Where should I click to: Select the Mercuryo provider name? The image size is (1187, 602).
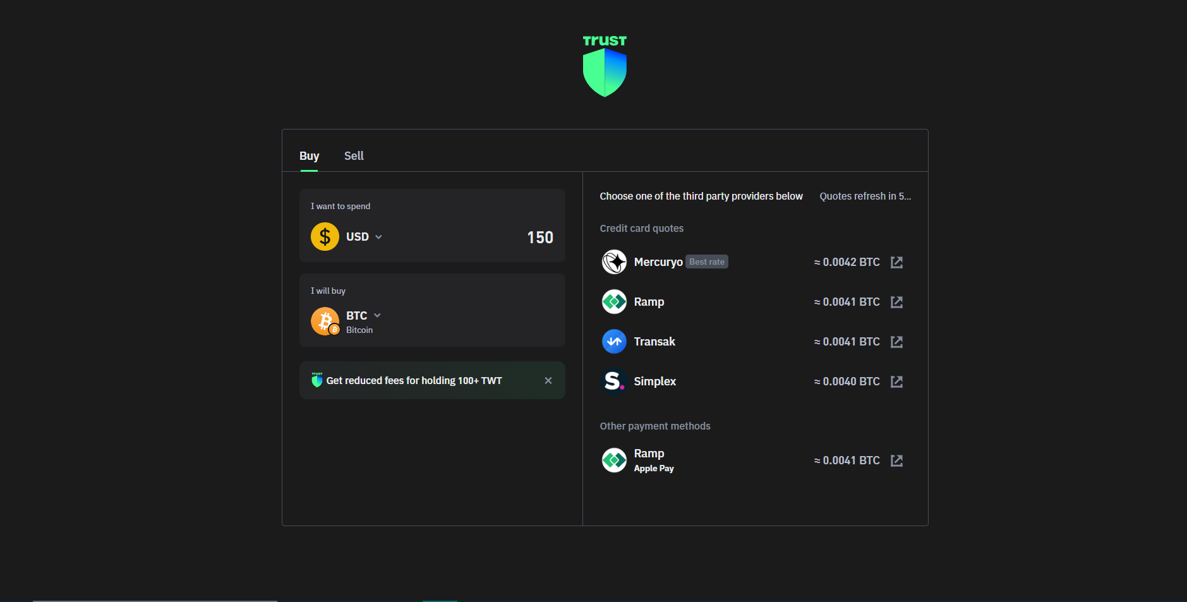coord(658,262)
